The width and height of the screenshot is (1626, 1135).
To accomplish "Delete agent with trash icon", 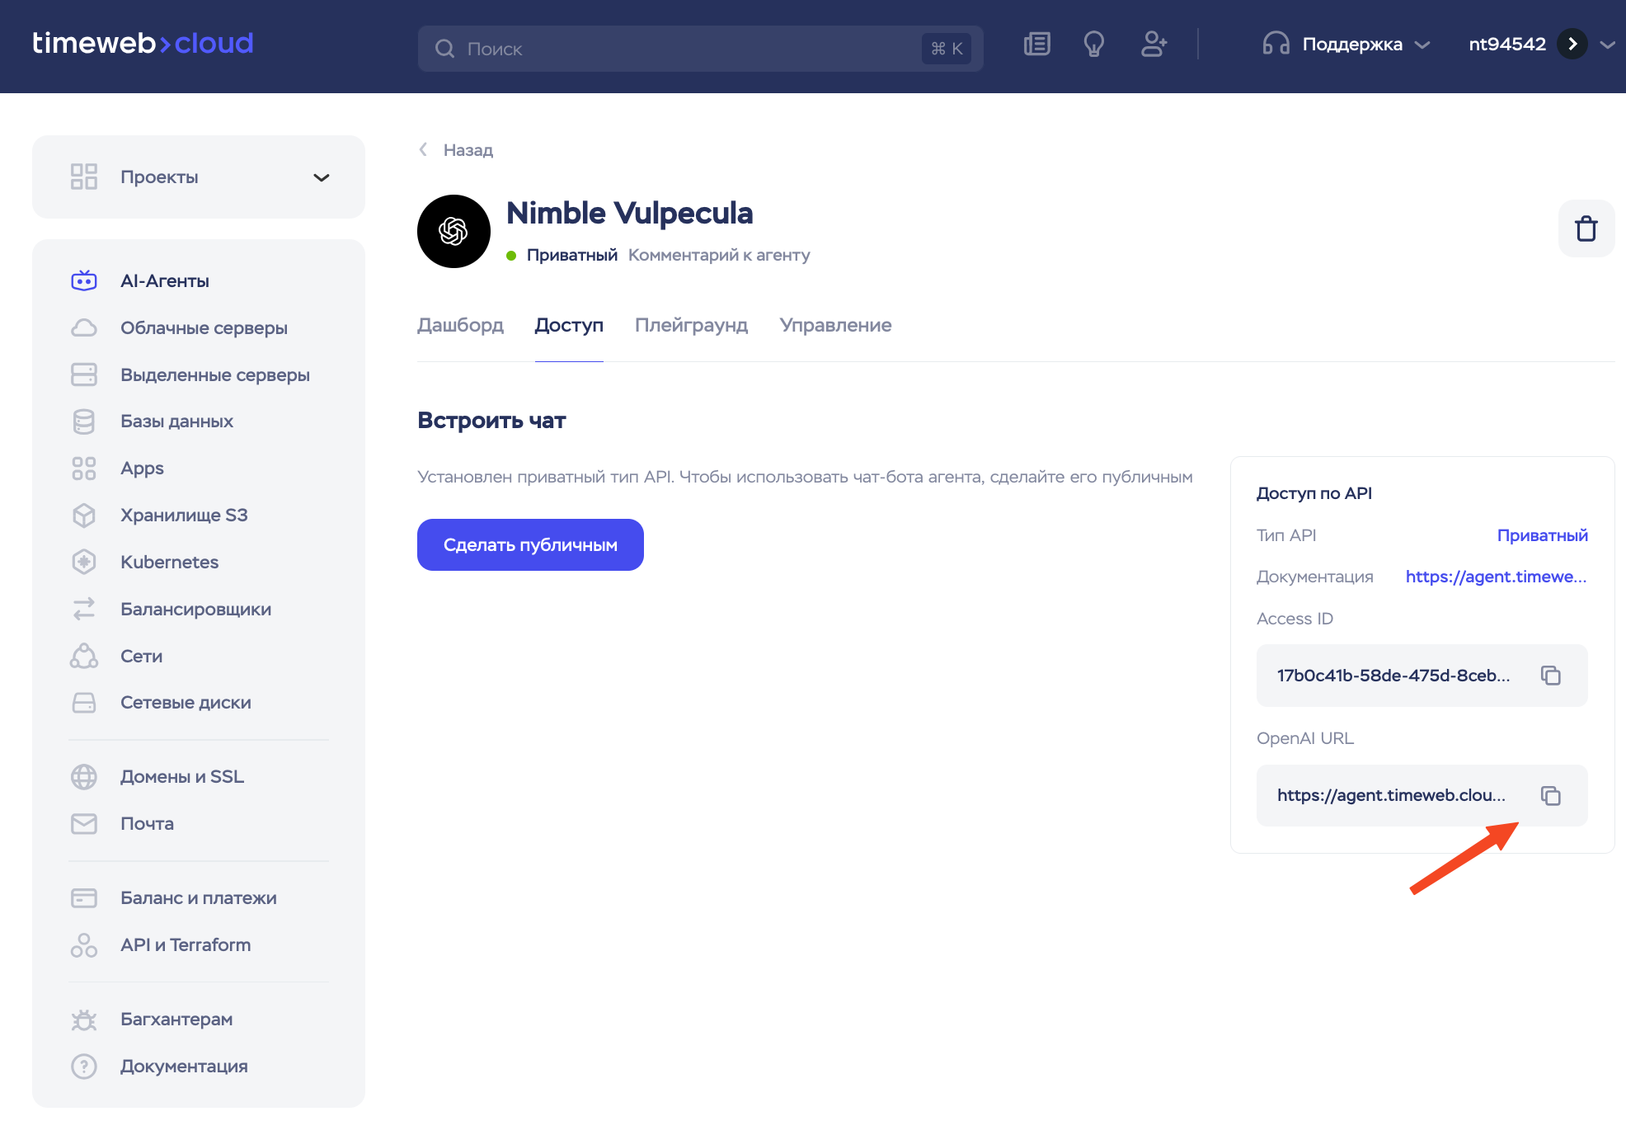I will (x=1586, y=228).
